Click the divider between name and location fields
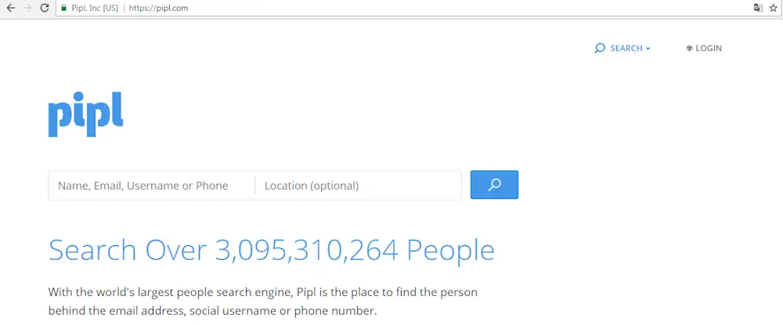 click(254, 186)
